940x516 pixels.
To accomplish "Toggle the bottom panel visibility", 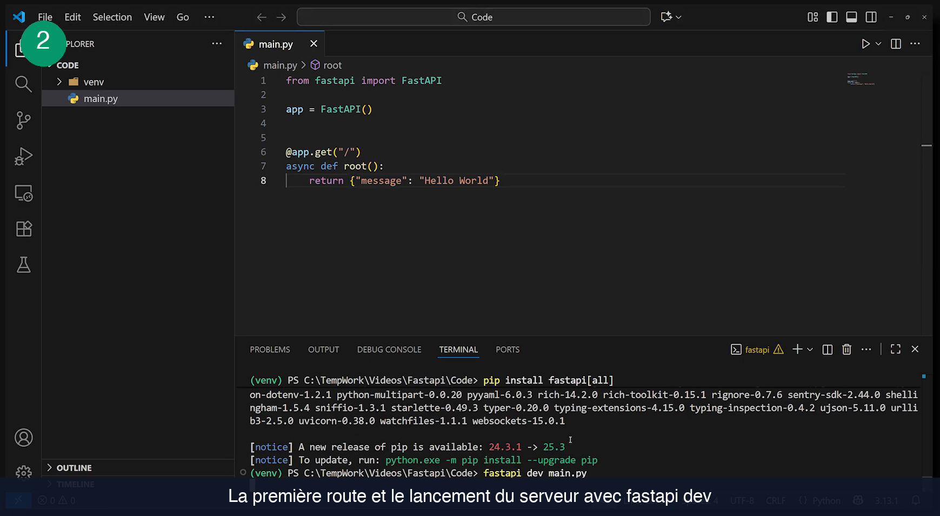I will pos(851,17).
